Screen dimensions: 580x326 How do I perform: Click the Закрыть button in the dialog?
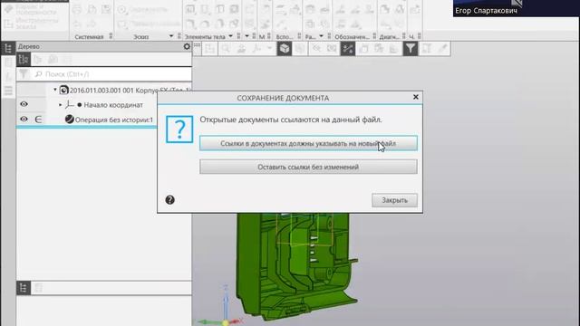click(395, 200)
